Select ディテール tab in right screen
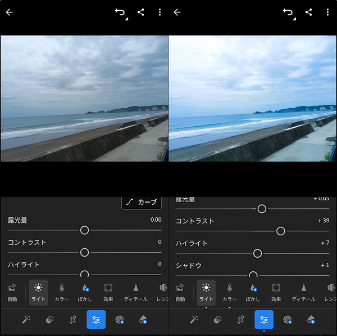Screen dimensions: 337x336 (x=303, y=293)
